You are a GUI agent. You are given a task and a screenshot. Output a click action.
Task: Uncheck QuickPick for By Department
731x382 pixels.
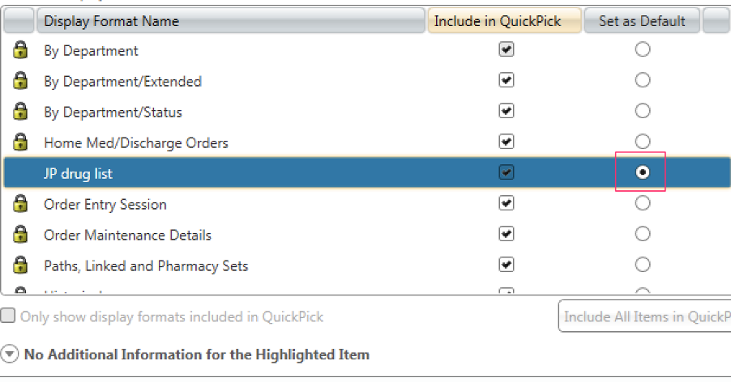(x=507, y=49)
